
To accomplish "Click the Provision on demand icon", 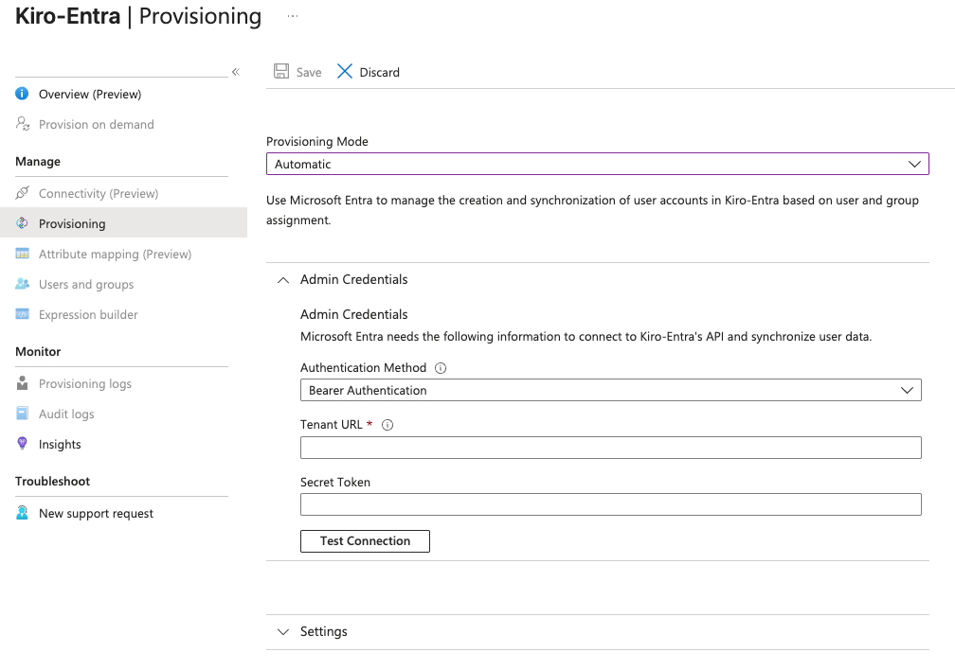I will 23,124.
